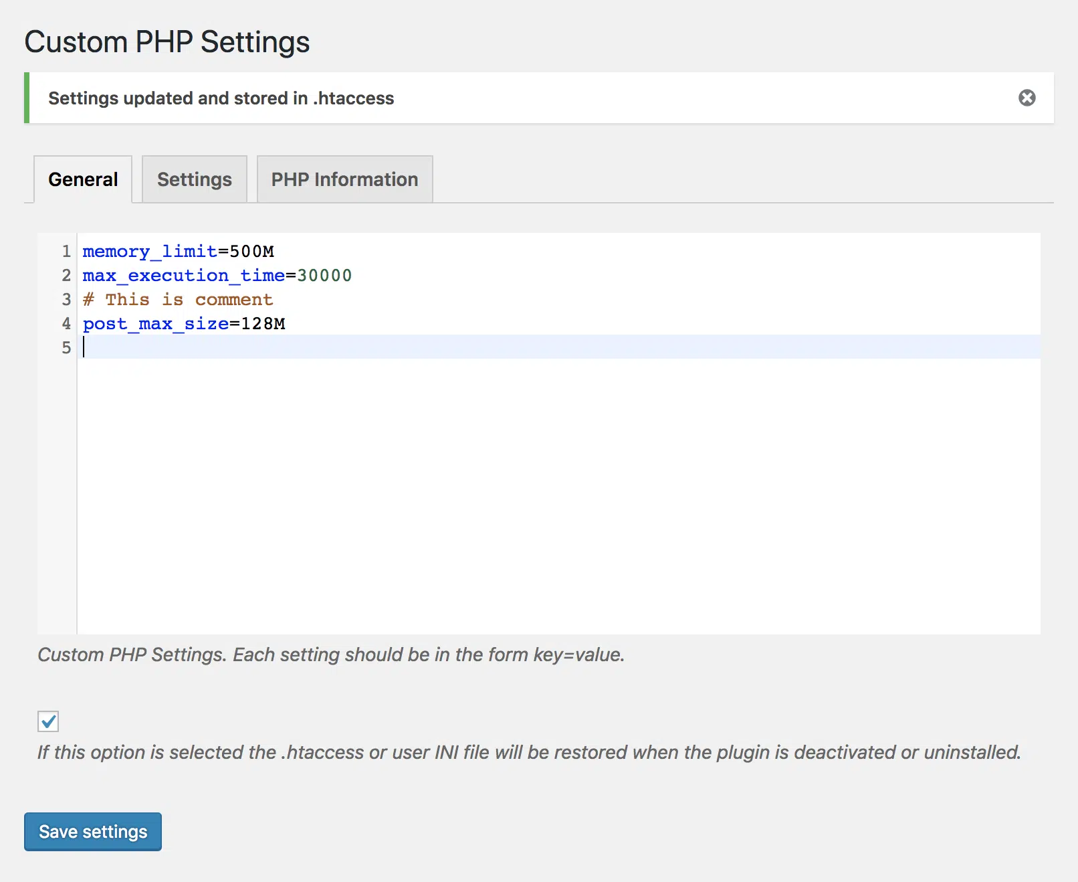Click the key=value helper text below editor
This screenshot has height=882, width=1078.
[x=331, y=654]
